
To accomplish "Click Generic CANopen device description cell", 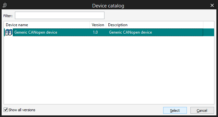I will tap(130, 32).
